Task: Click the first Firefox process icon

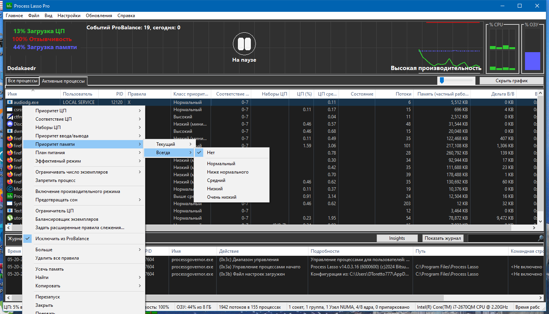Action: tap(10, 139)
